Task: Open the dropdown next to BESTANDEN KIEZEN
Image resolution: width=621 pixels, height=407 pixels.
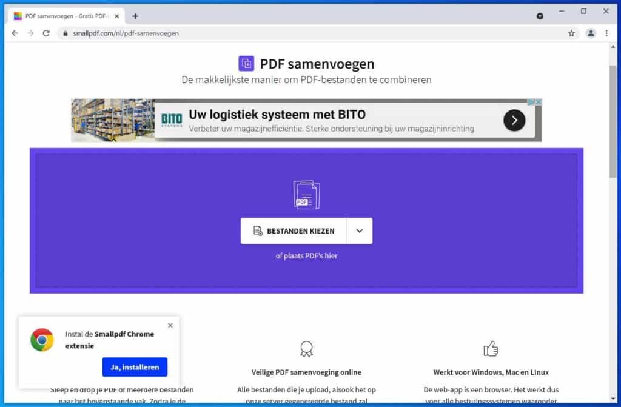Action: pos(358,230)
